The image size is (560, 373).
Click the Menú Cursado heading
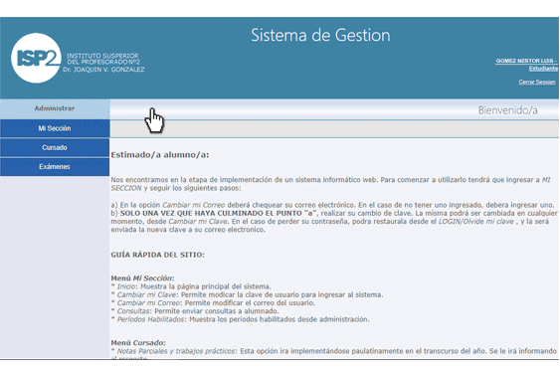(x=138, y=342)
